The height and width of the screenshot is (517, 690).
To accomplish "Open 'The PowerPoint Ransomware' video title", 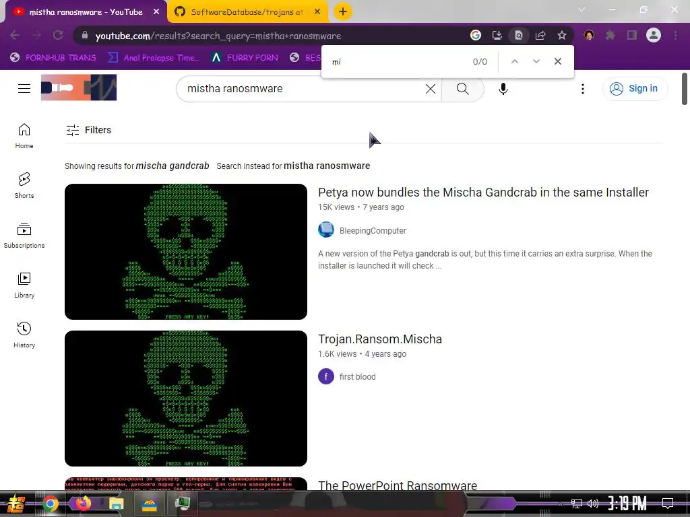I will coord(398,485).
